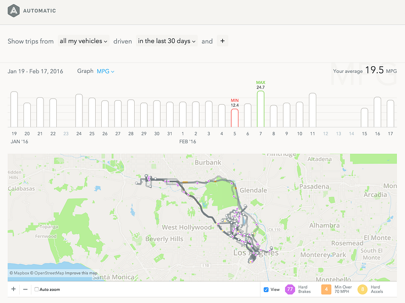This screenshot has width=405, height=303.
Task: Open the OpenStreetMap attribution link
Action: pos(47,273)
